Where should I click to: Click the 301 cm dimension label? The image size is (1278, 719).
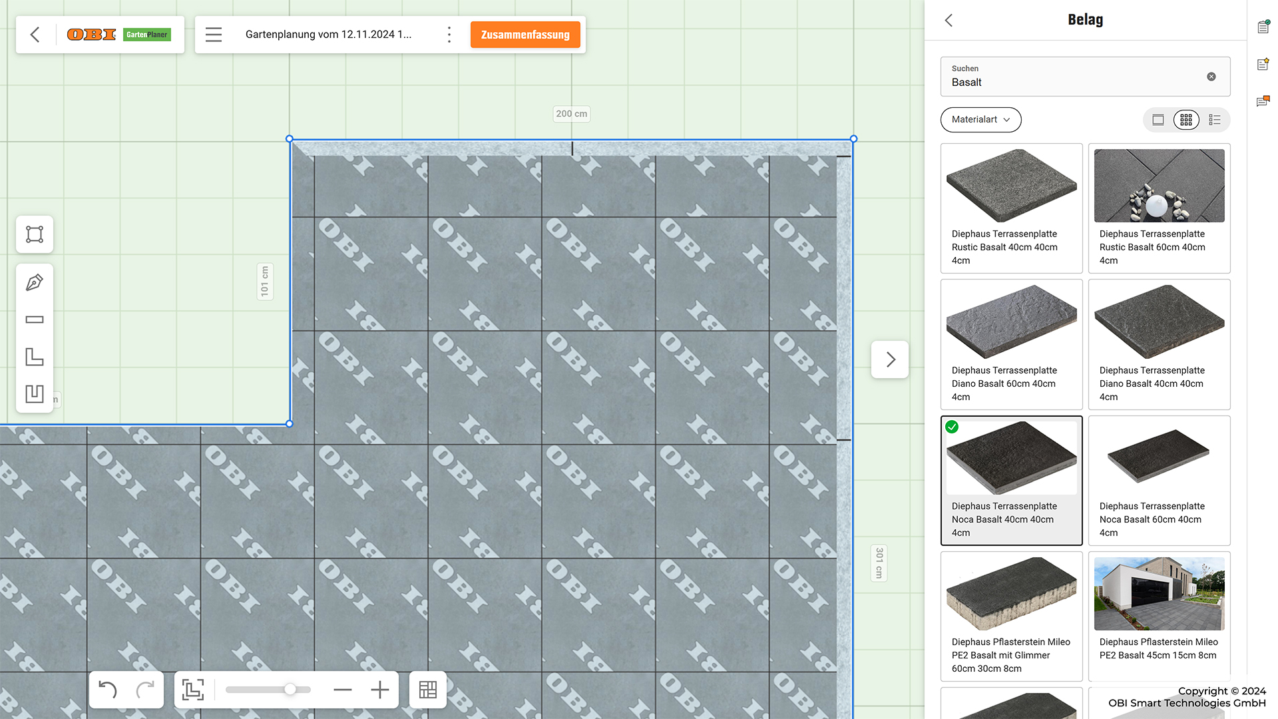(879, 563)
